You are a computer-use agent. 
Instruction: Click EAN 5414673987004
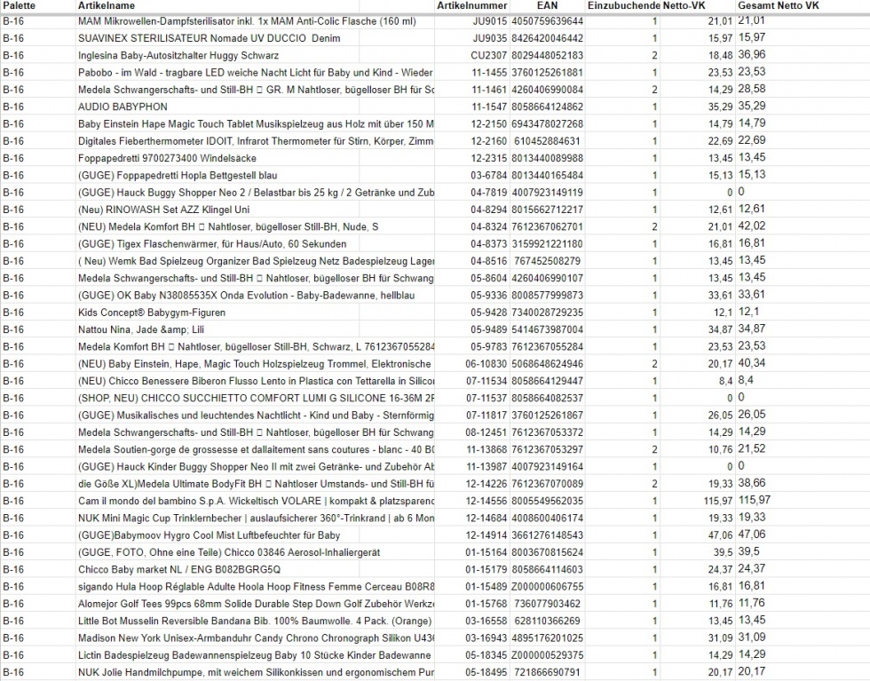[x=548, y=329]
